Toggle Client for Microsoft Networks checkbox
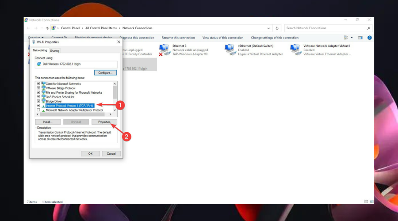The height and width of the screenshot is (221, 398). pyautogui.click(x=38, y=84)
